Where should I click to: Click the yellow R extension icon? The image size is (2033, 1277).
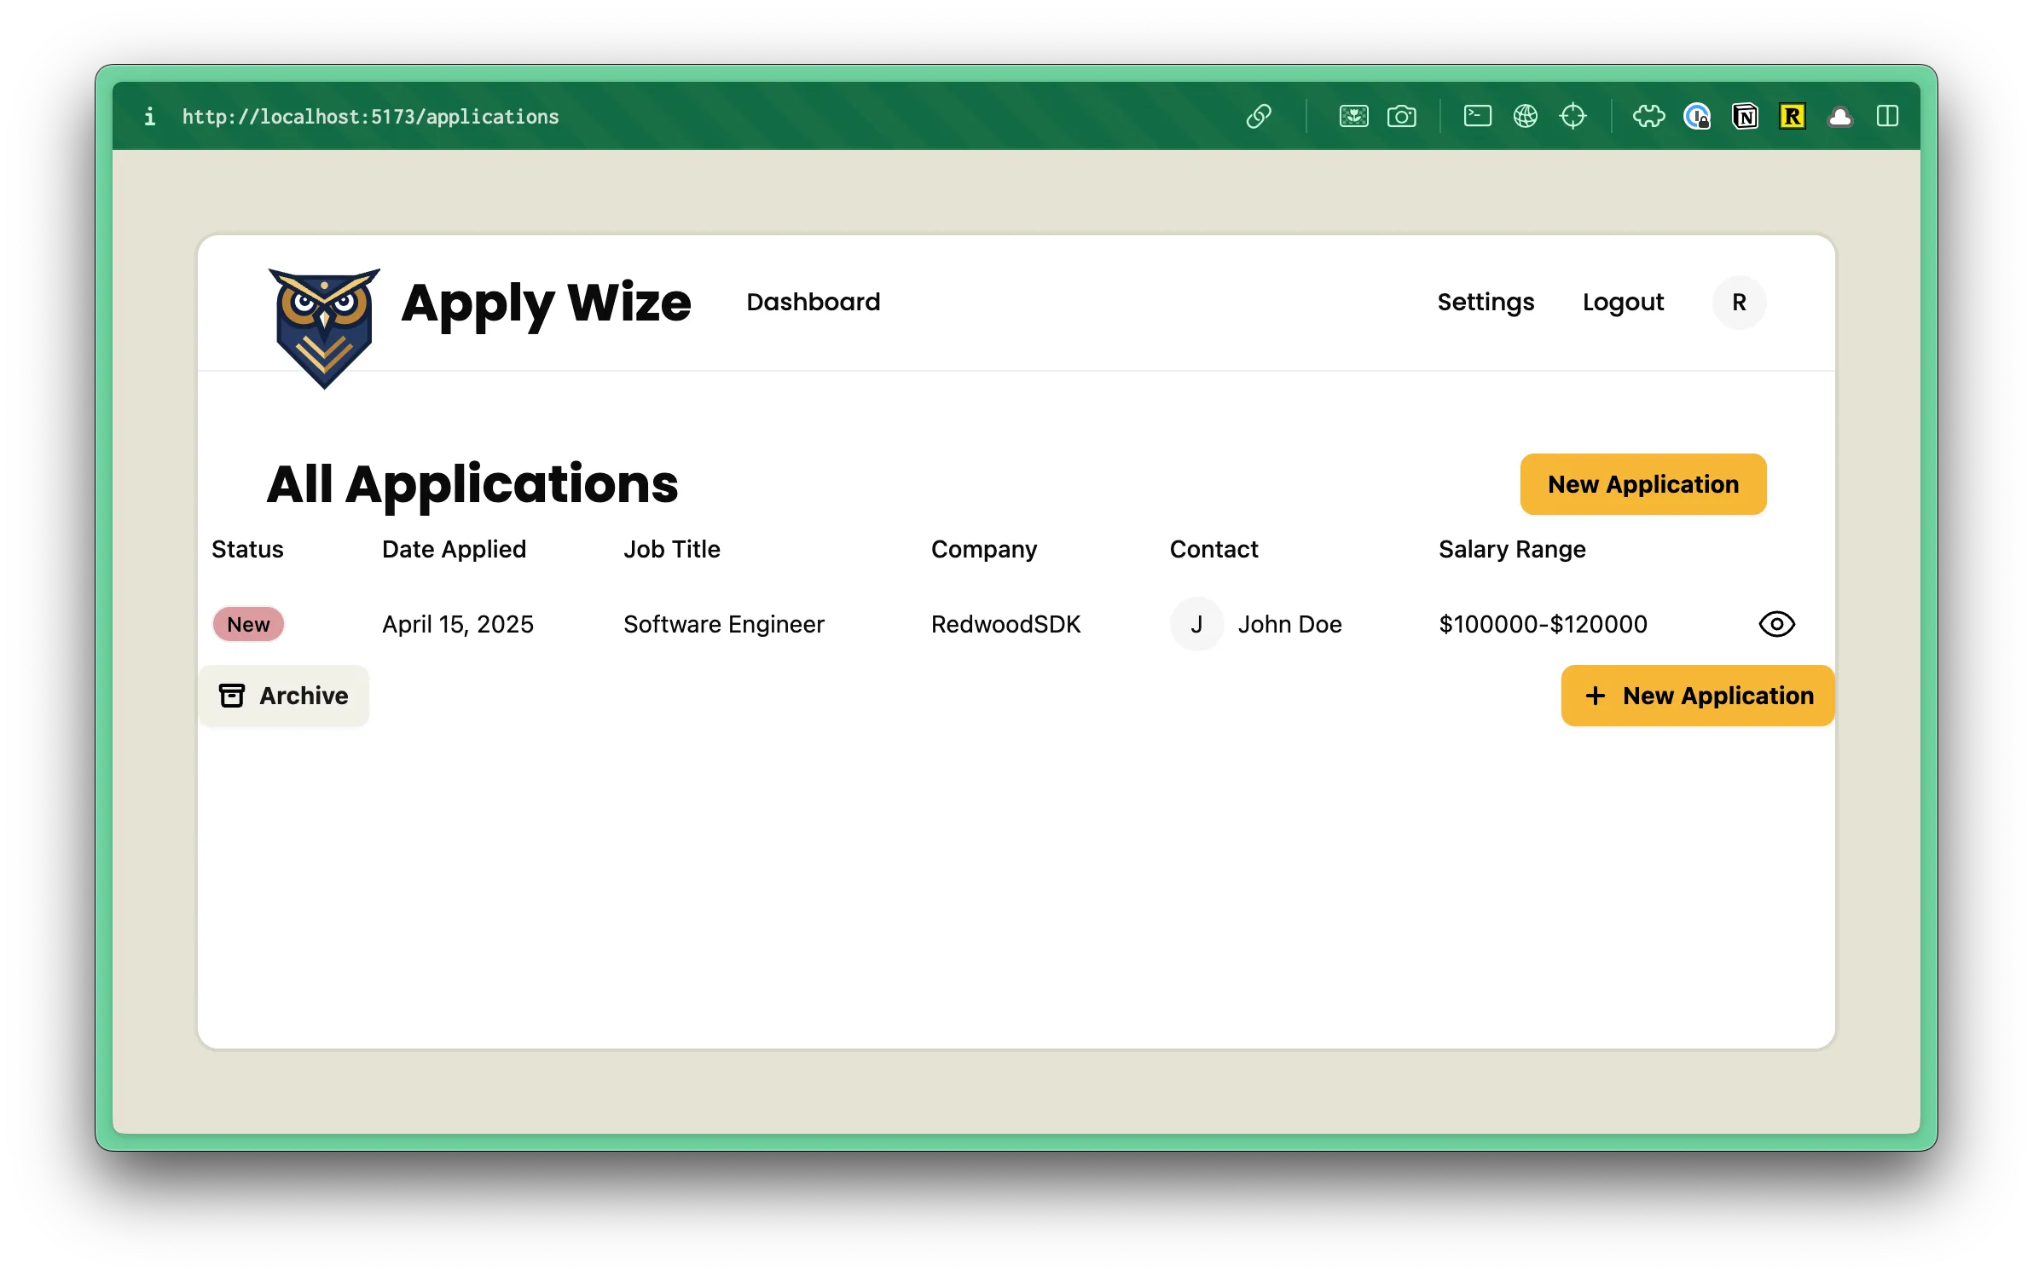(x=1792, y=116)
